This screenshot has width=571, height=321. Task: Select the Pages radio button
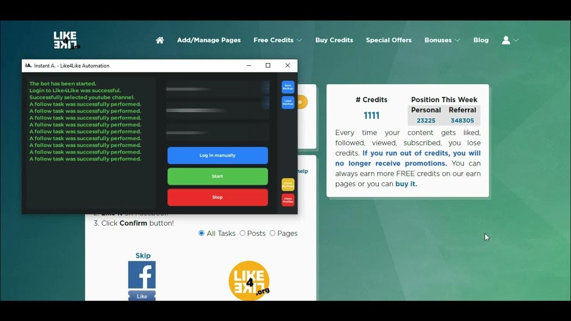point(272,233)
